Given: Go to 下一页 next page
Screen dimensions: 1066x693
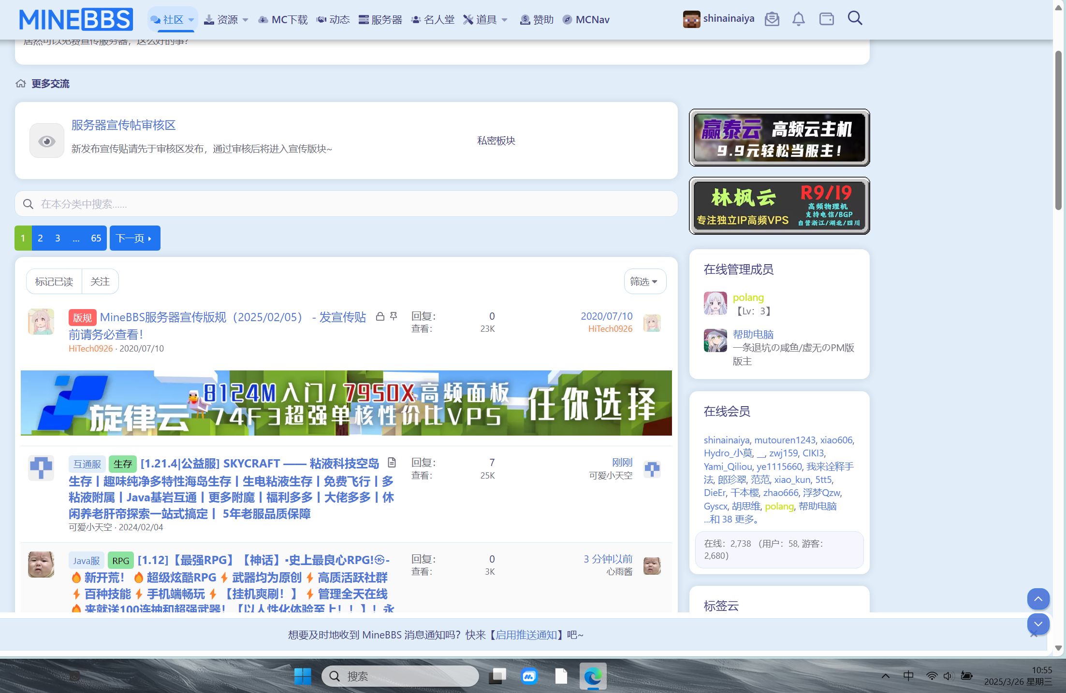Looking at the screenshot, I should pyautogui.click(x=135, y=238).
